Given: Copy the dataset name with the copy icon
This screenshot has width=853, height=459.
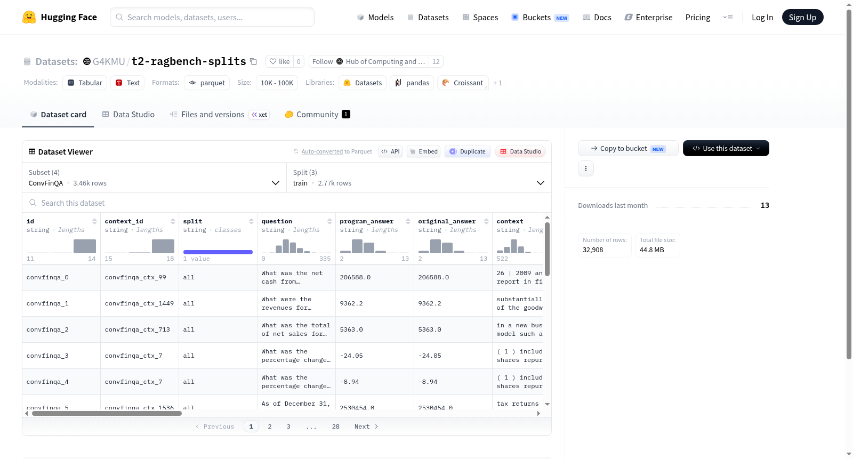Looking at the screenshot, I should [x=254, y=62].
